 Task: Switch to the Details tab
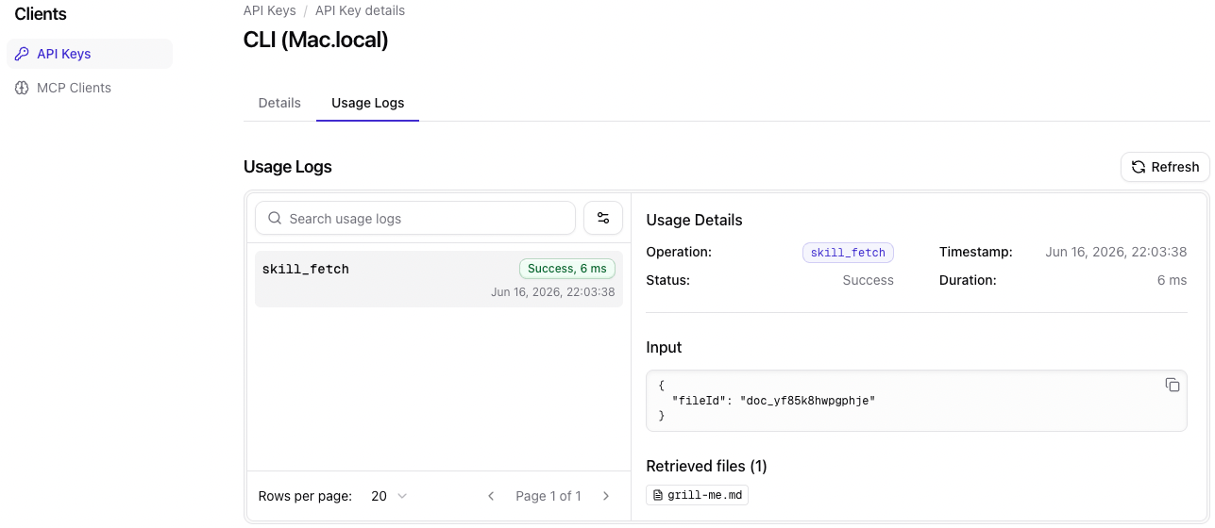[279, 103]
